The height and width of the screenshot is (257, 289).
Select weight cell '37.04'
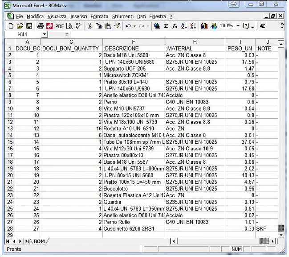[240, 142]
